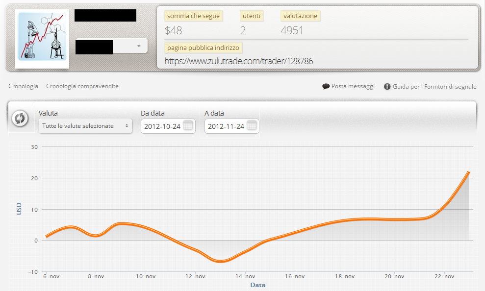
Task: Click the Da data field showing 2012-10-24
Action: tap(168, 126)
